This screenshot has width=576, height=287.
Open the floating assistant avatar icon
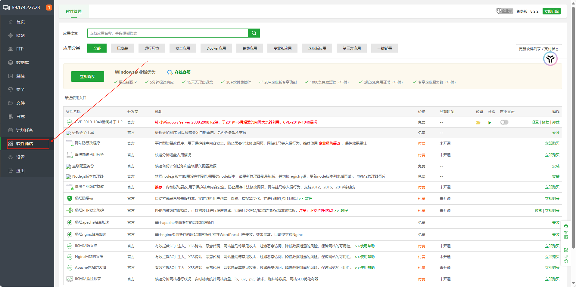(550, 59)
